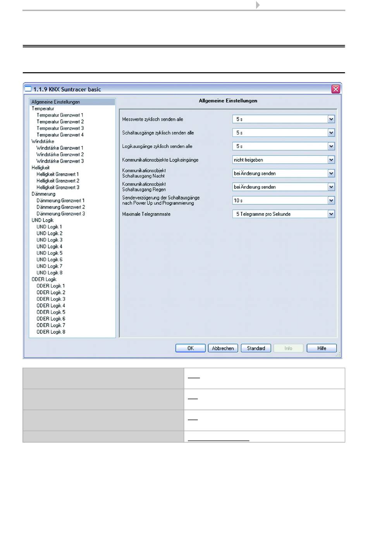Viewport: 368px width, 543px height.
Task: Open Windstärke Grenzwert 1
Action: [x=60, y=148]
